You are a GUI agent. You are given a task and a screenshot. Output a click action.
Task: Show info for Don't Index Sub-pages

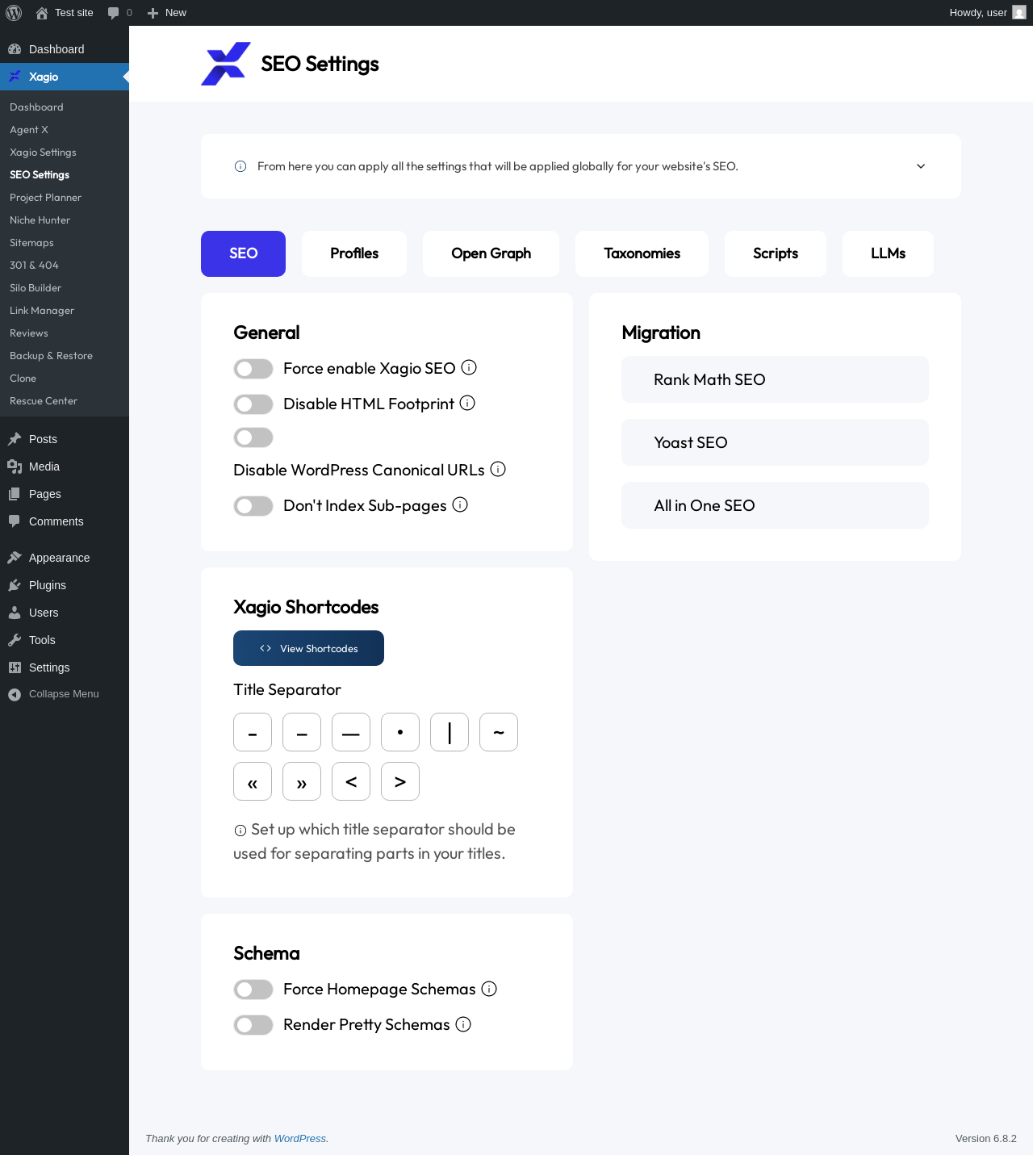460,504
